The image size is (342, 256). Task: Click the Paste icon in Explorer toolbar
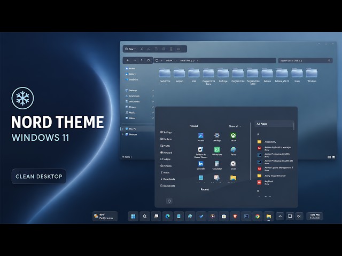156,49
